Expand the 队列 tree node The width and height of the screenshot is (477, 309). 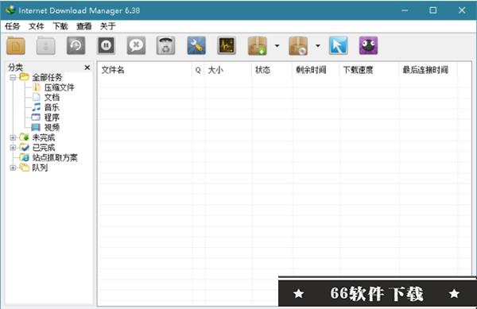pos(13,168)
